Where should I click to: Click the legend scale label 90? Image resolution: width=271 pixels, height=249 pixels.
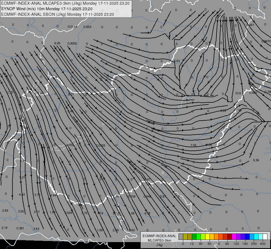227,244
